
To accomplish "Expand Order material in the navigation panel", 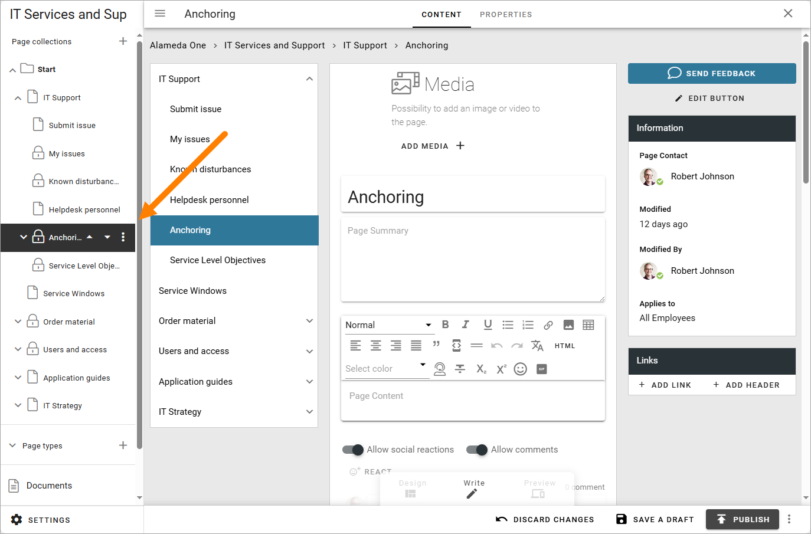I will [x=309, y=321].
